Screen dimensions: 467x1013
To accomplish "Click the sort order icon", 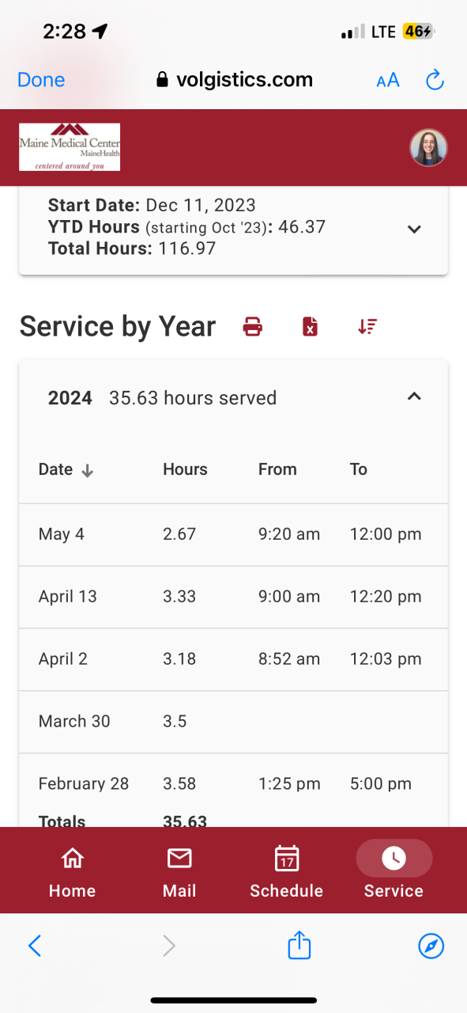I will (367, 326).
